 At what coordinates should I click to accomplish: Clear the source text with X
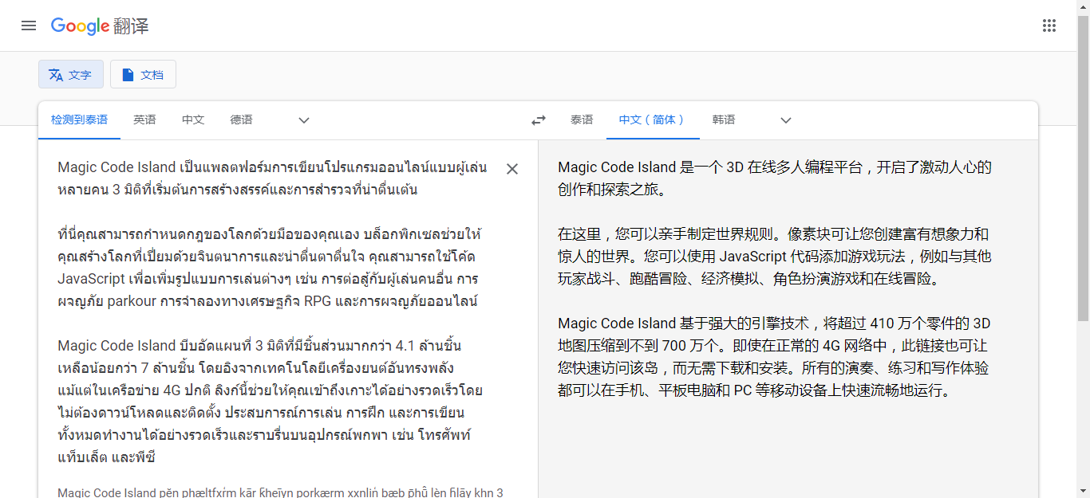[512, 169]
